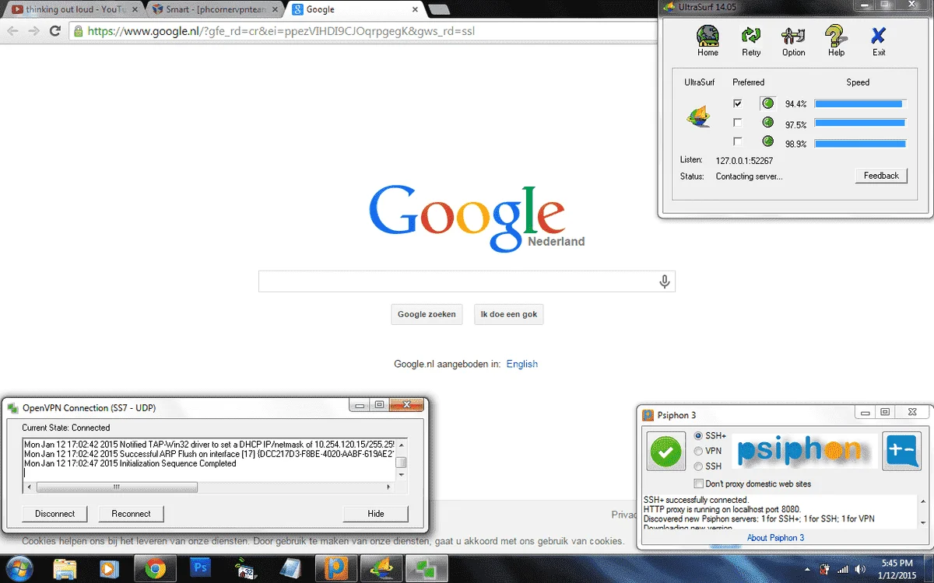Click the Chrome back arrow
The width and height of the screenshot is (934, 583).
[x=12, y=31]
